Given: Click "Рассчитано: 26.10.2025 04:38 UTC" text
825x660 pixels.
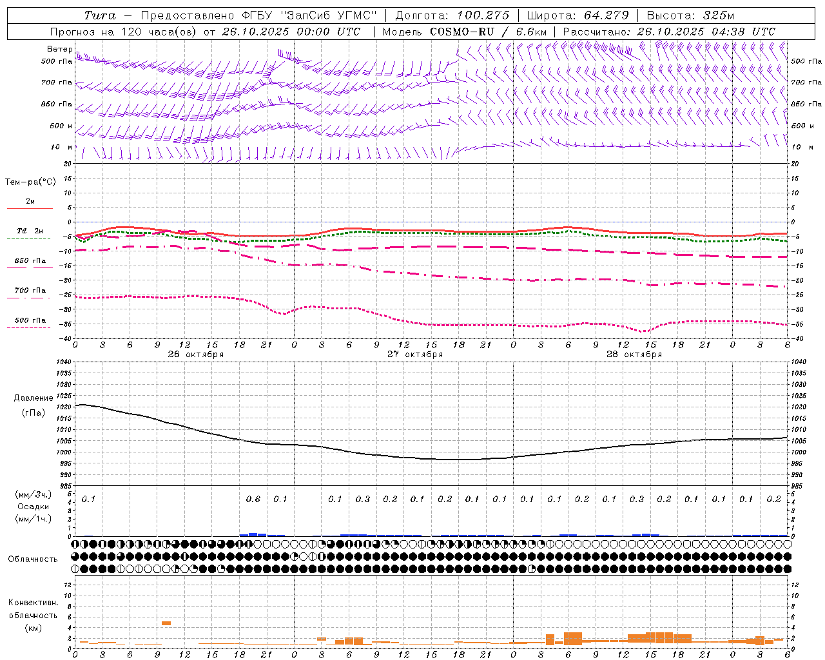Looking at the screenshot, I should tap(669, 32).
